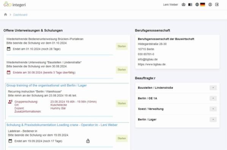Open 'Schulung & Praxisdokumentation Loading crane' link
This screenshot has height=150, width=227.
pos(62,125)
